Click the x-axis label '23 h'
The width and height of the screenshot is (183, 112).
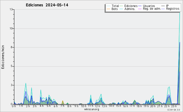174,106
